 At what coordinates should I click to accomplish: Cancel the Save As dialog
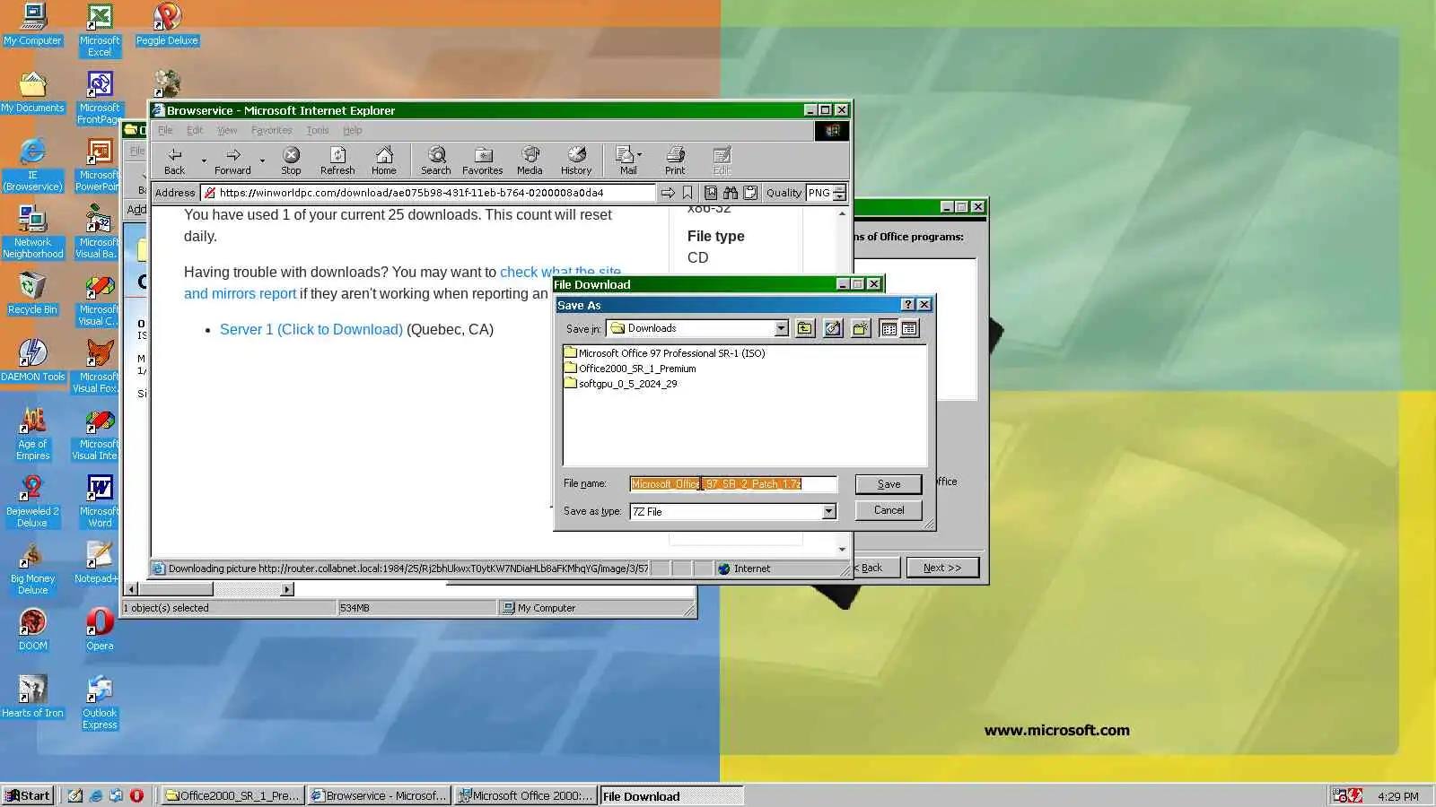point(889,510)
